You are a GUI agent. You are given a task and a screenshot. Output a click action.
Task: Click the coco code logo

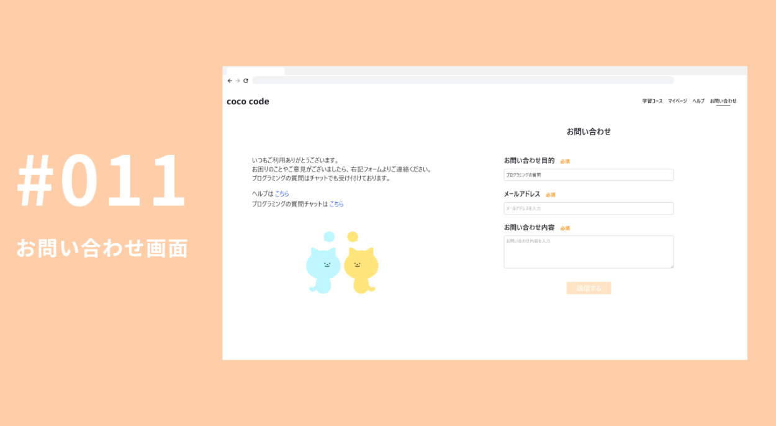(248, 102)
